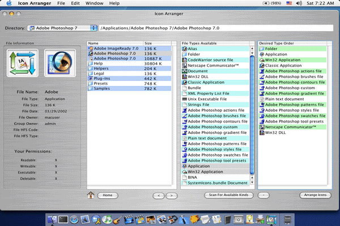Image resolution: width=340 pixels, height=226 pixels.
Task: Click the house icon beside the Home button
Action: [x=91, y=195]
